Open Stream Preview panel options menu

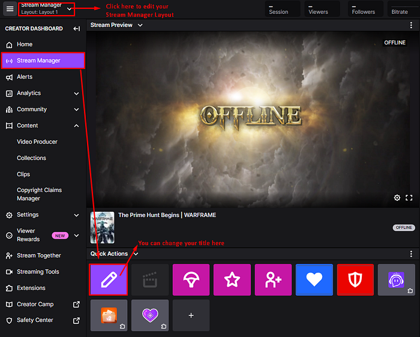click(411, 25)
